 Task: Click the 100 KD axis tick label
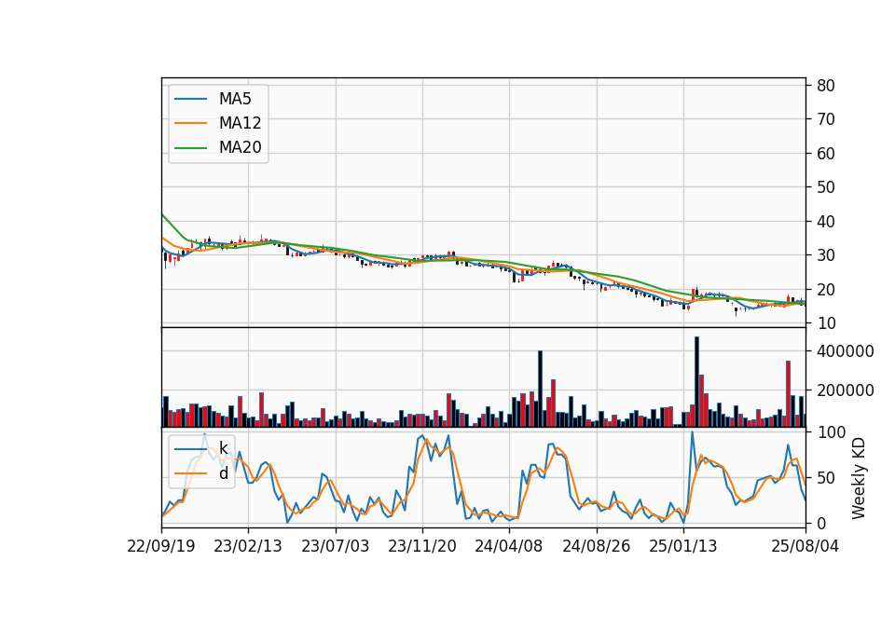tap(831, 431)
